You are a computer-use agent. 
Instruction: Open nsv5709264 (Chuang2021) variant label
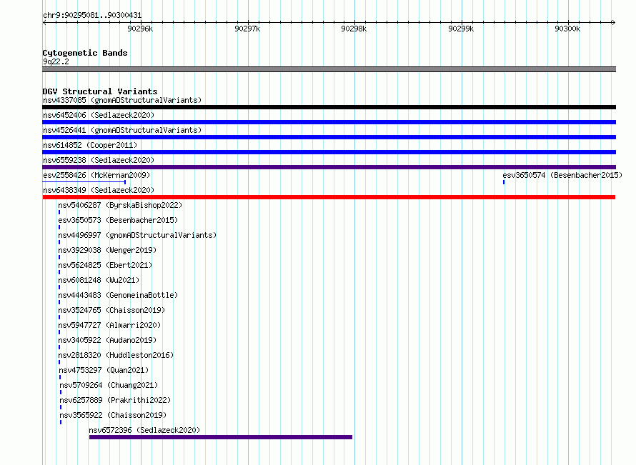(x=109, y=385)
